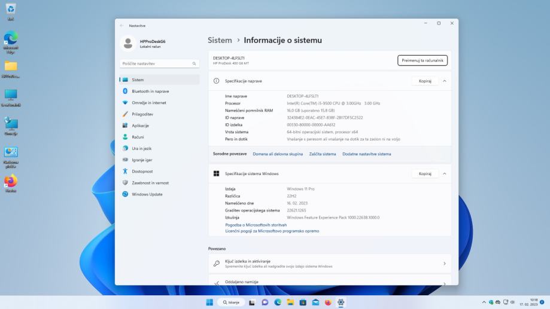Click the Zasebnost in varnost shield icon
Viewport: 550px width, 309px height.
click(125, 183)
